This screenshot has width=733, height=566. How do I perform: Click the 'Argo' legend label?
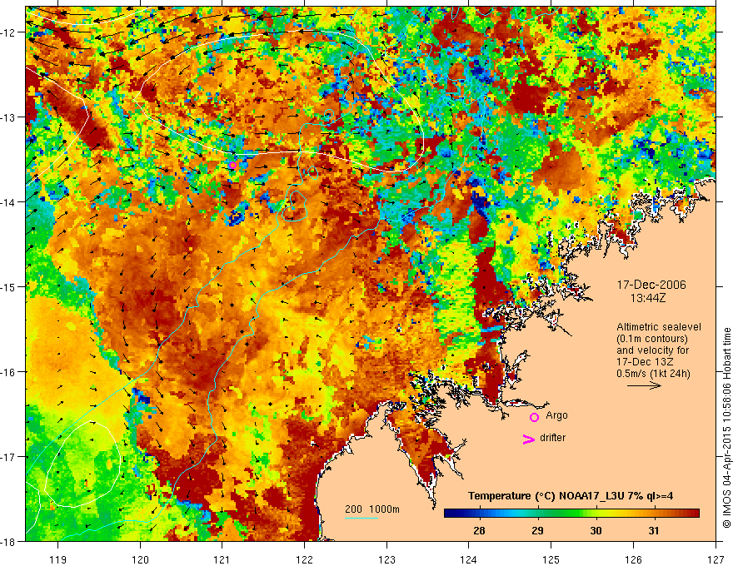556,415
